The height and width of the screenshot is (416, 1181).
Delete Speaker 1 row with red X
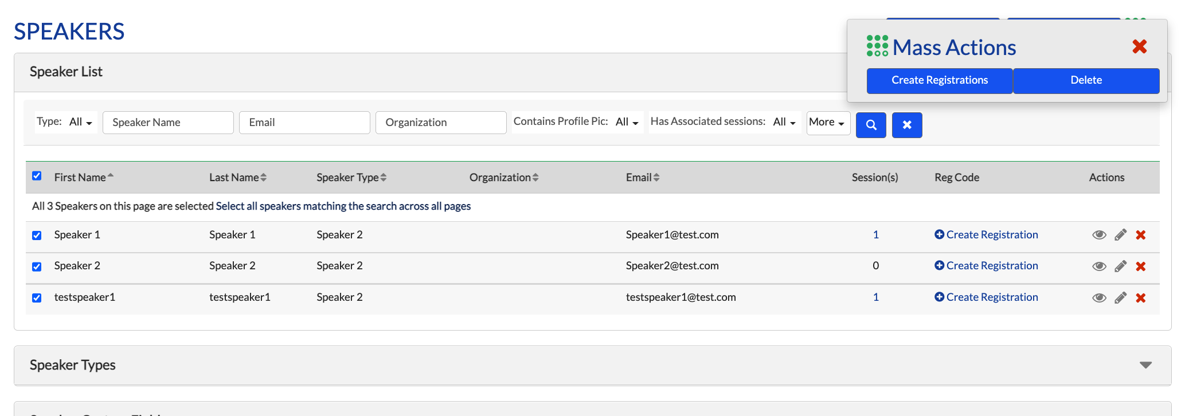coord(1141,235)
